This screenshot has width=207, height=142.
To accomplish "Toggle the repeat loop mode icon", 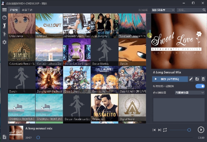I will tap(165, 130).
